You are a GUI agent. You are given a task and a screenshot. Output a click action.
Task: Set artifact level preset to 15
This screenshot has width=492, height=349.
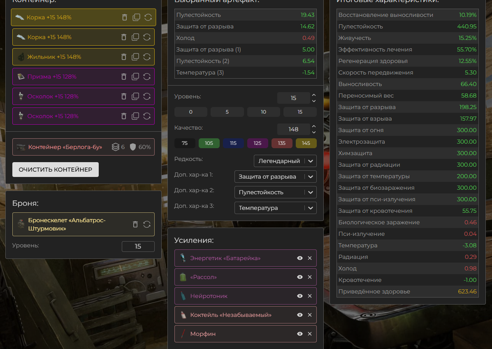pyautogui.click(x=300, y=112)
